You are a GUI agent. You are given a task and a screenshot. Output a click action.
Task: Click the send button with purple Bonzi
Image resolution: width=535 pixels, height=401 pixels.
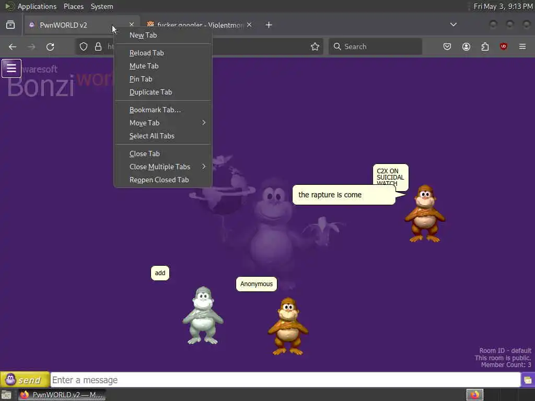25,380
